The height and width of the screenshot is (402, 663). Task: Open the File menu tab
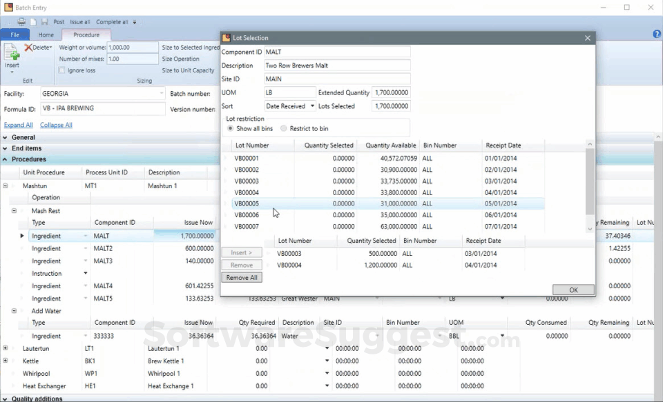click(x=15, y=34)
